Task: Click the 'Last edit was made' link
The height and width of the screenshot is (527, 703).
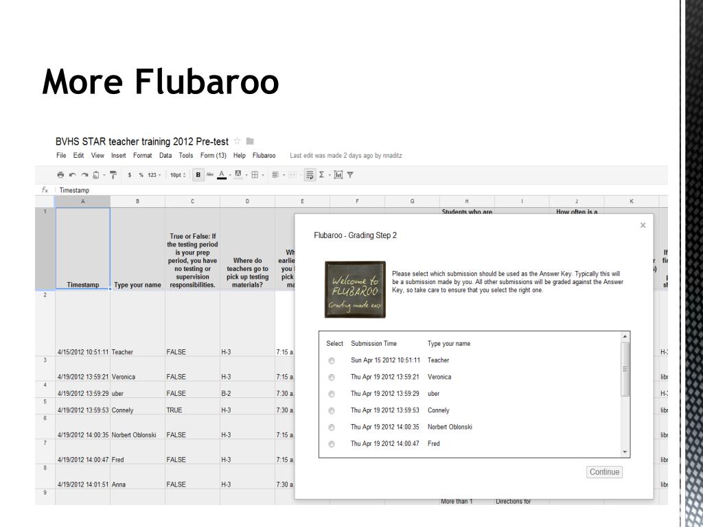Action: pyautogui.click(x=346, y=156)
